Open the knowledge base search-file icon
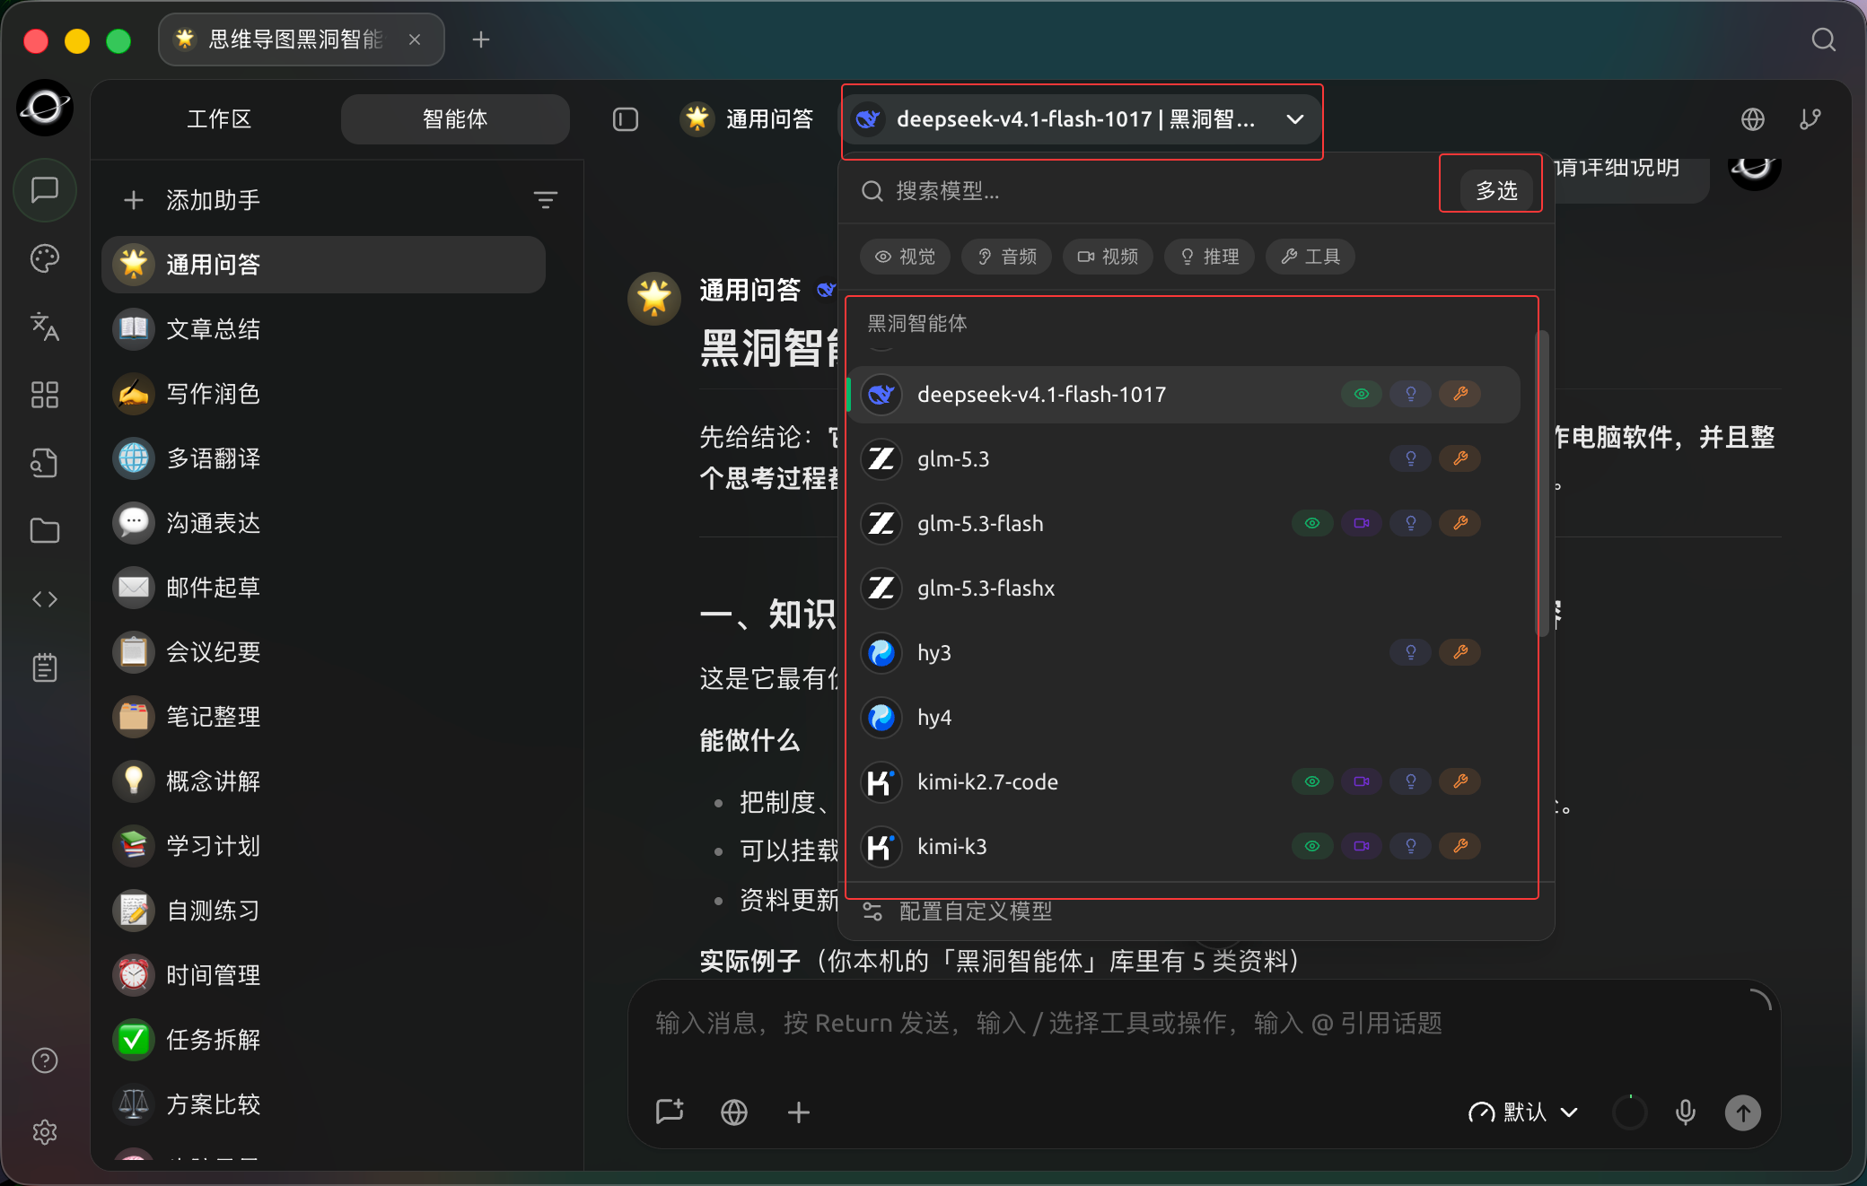Image resolution: width=1867 pixels, height=1186 pixels. coord(45,463)
